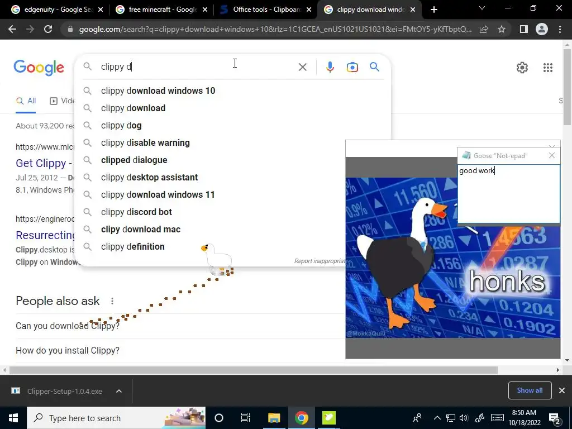Open Resurrecting search result link
572x429 pixels.
coord(46,235)
